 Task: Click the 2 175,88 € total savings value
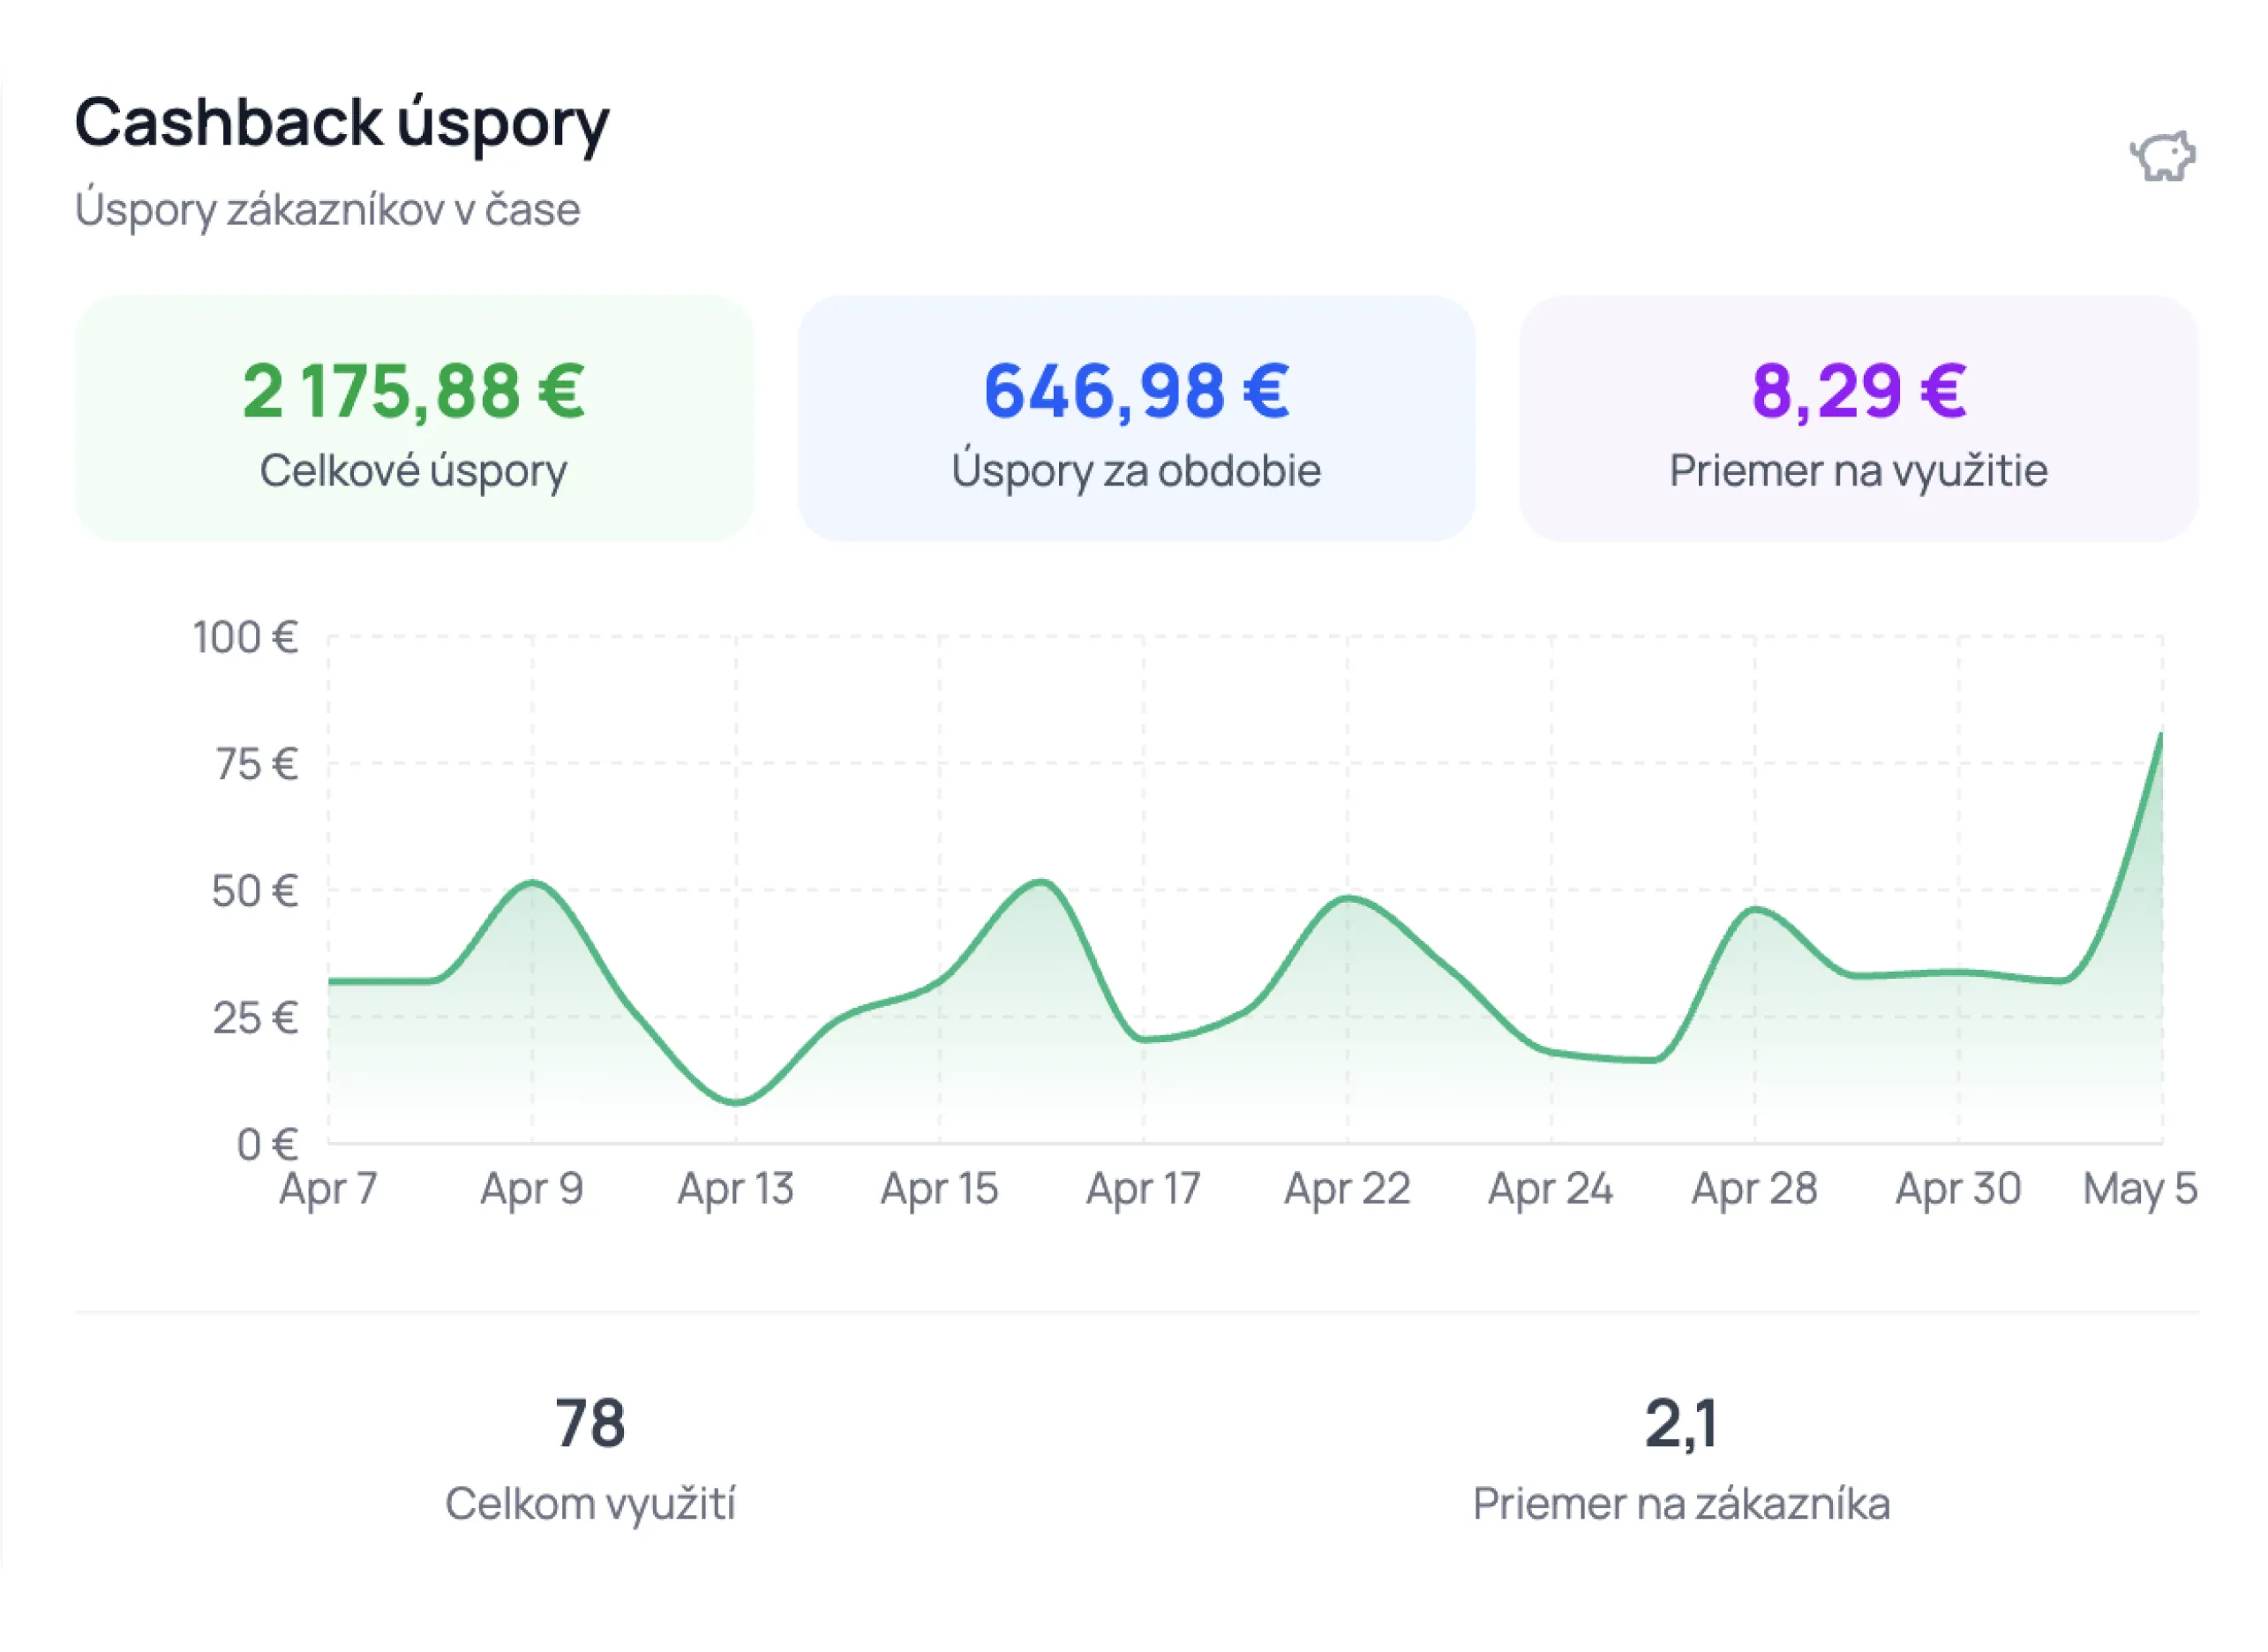coord(414,390)
